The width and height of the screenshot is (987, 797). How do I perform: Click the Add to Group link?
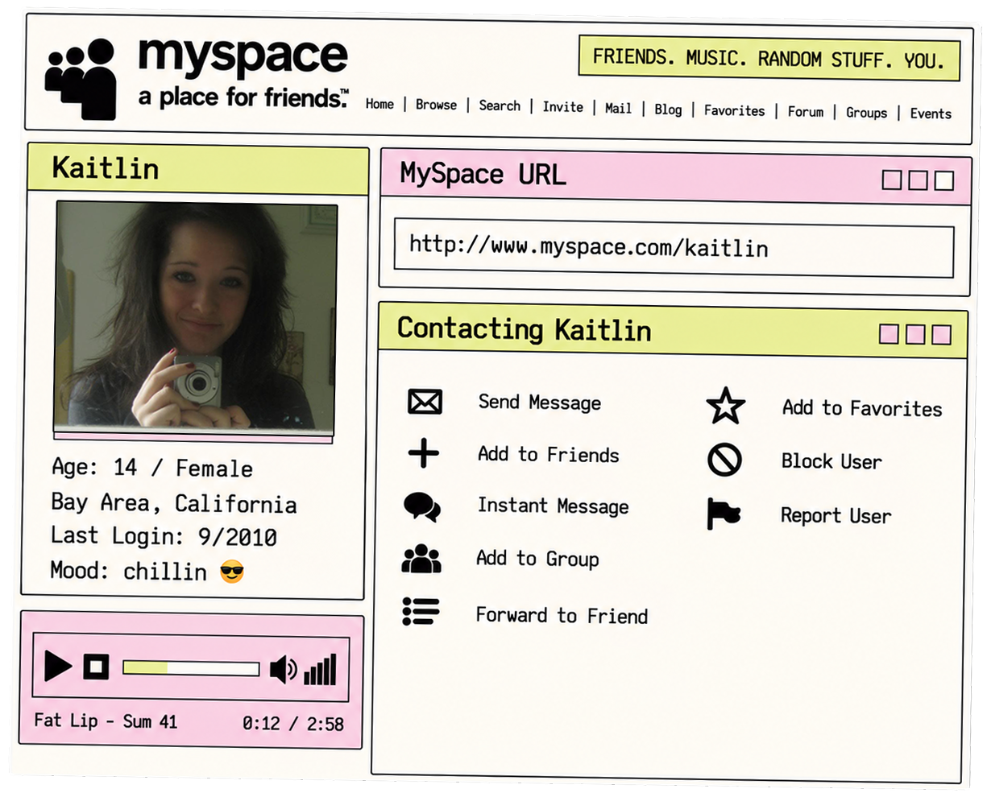click(x=537, y=558)
